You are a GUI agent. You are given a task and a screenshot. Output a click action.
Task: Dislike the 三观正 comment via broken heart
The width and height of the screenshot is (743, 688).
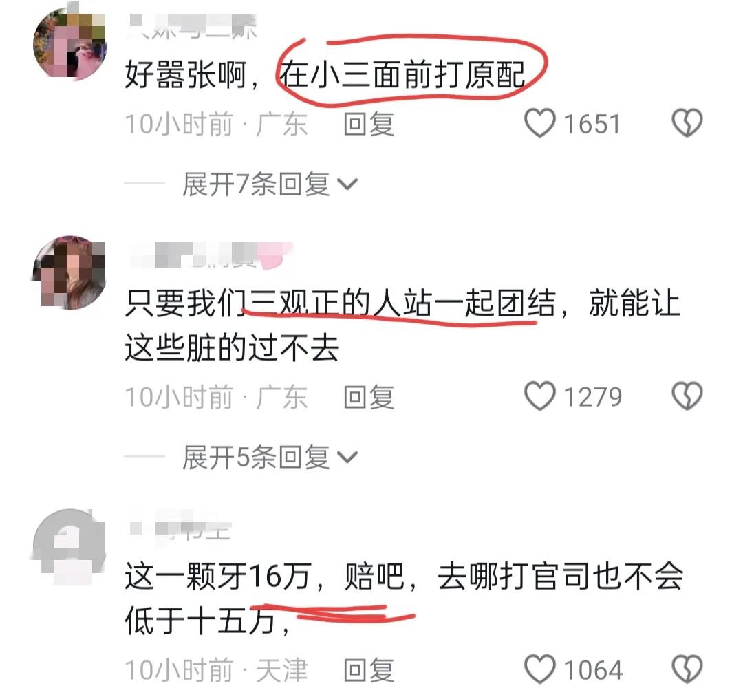tap(687, 396)
